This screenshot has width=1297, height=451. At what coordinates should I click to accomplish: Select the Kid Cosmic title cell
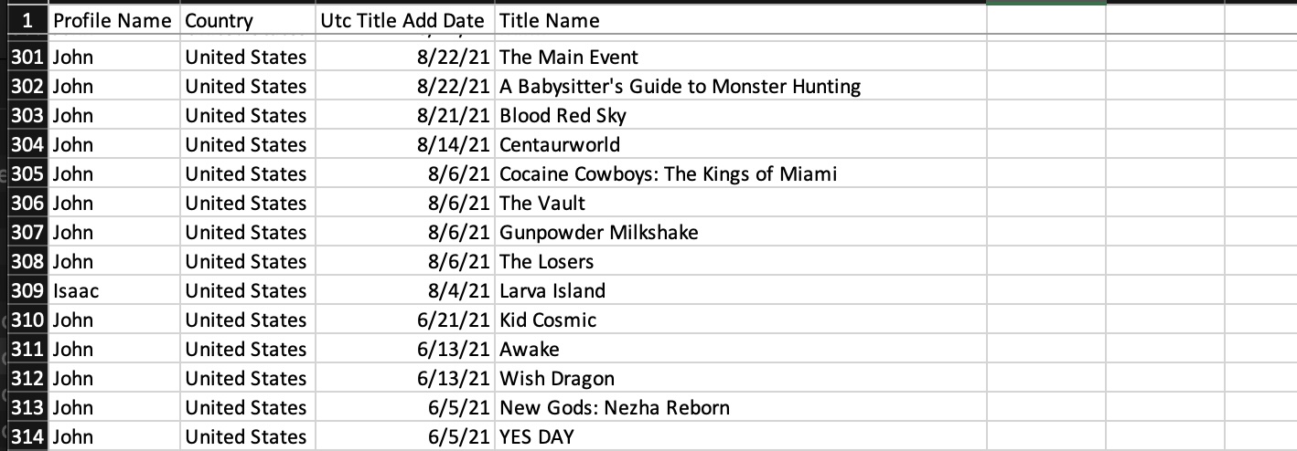pyautogui.click(x=548, y=320)
